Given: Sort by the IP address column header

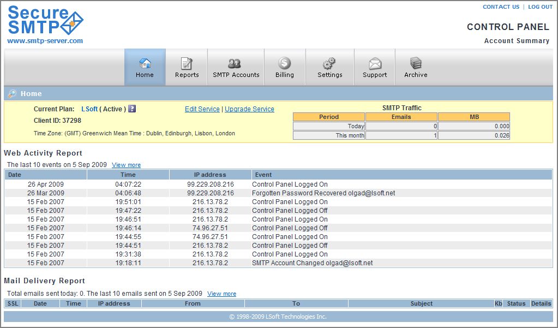Looking at the screenshot, I should (x=211, y=174).
